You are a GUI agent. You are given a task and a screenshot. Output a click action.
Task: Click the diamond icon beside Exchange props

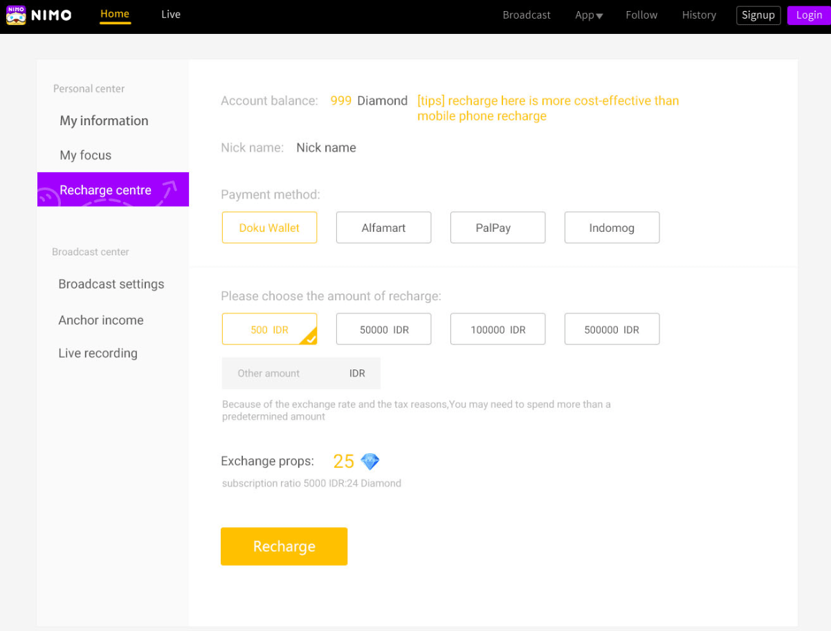click(x=370, y=461)
